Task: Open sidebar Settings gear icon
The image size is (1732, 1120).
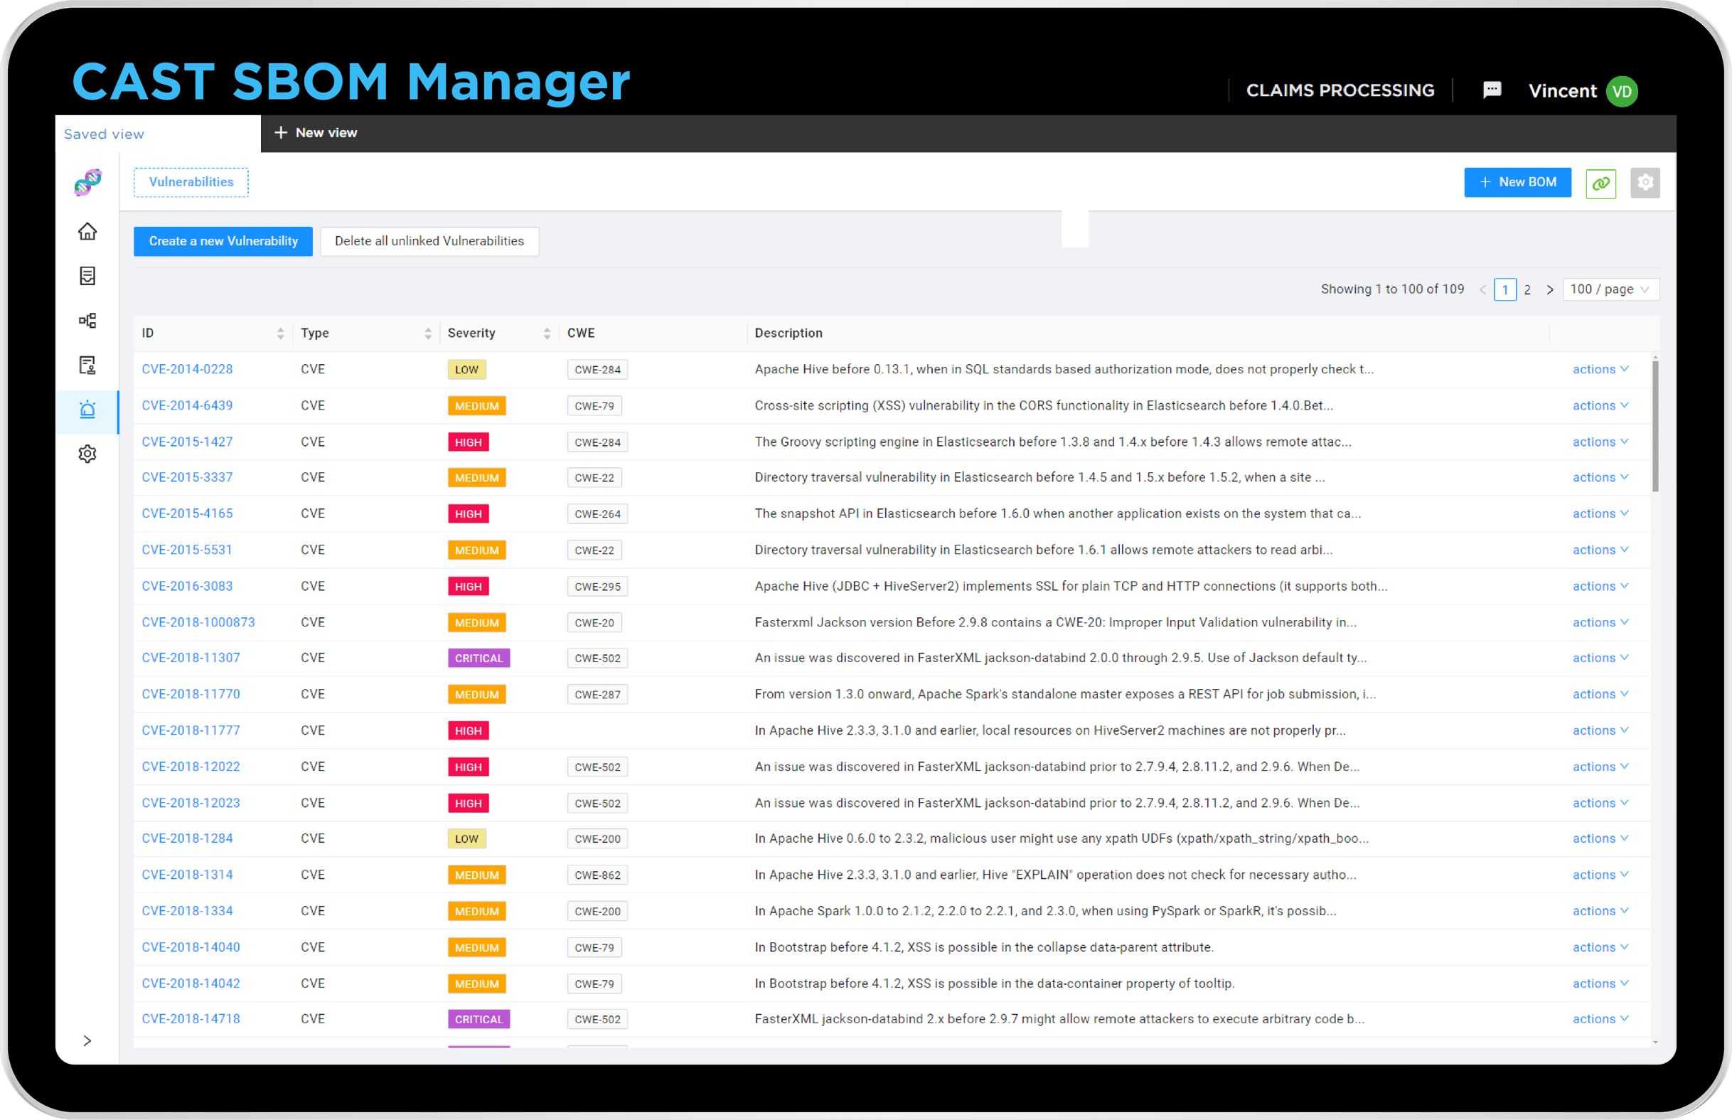Action: tap(87, 454)
